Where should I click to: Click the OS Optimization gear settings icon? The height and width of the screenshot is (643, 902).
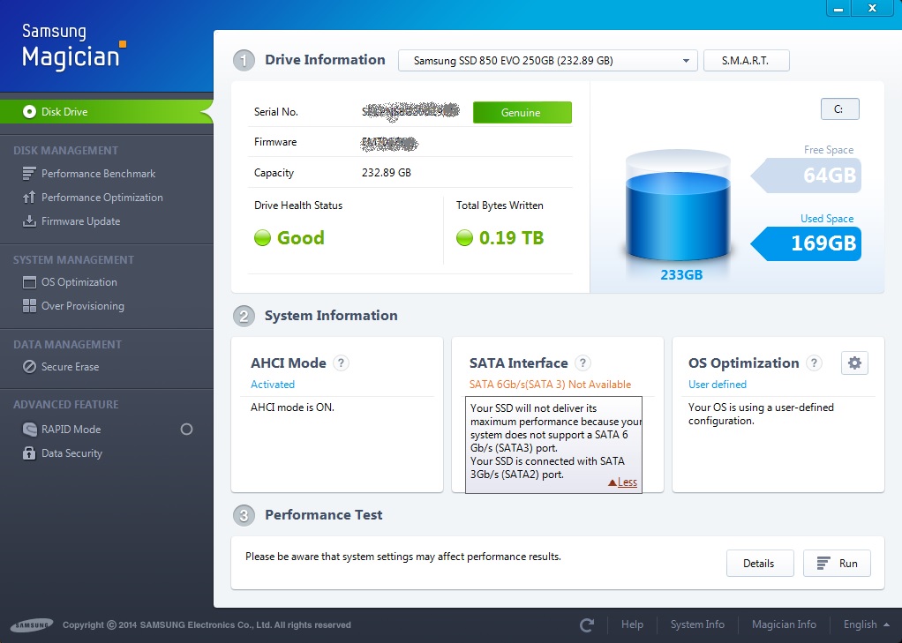(854, 363)
